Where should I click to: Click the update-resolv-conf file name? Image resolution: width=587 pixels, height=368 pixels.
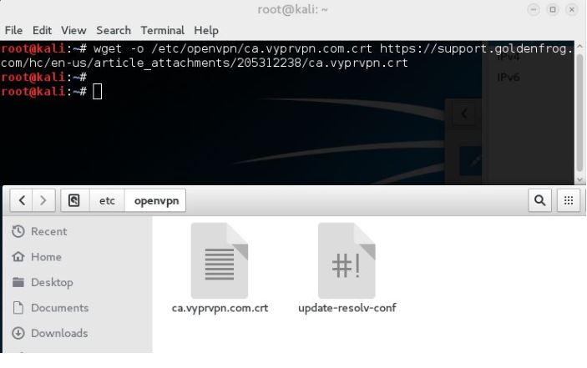[x=347, y=308]
